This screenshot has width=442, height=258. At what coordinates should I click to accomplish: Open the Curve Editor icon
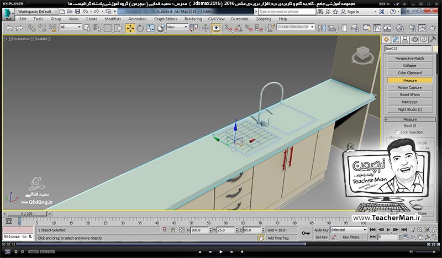(377, 28)
